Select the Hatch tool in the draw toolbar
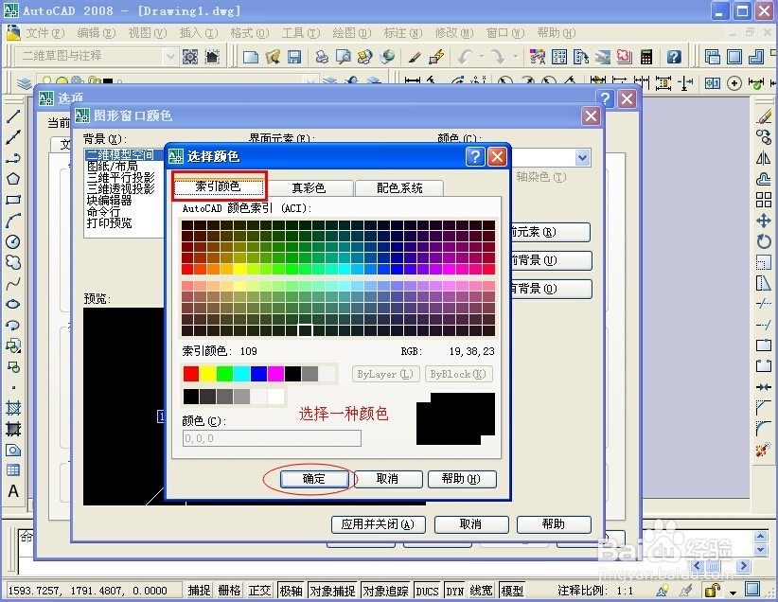This screenshot has height=602, width=778. pos(13,409)
